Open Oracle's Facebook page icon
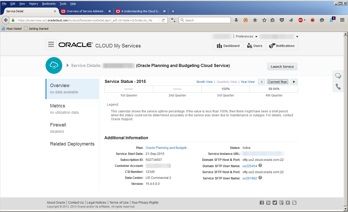Image resolution: width=348 pixels, height=212 pixels. (x=262, y=203)
